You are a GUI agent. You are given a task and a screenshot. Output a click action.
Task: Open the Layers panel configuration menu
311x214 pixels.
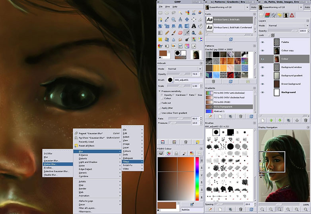[x=308, y=21]
